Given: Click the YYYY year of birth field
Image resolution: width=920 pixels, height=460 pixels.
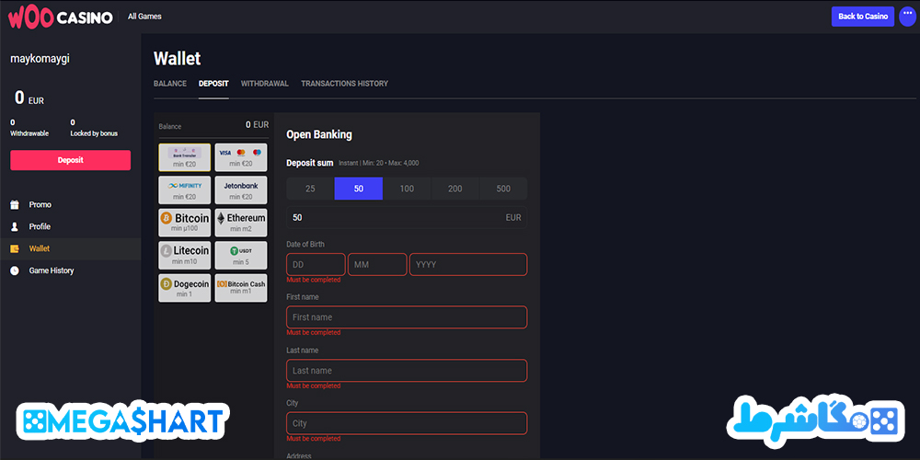Looking at the screenshot, I should (x=468, y=265).
